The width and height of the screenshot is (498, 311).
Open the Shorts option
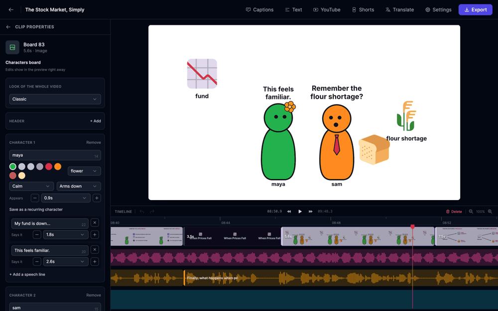[363, 9]
